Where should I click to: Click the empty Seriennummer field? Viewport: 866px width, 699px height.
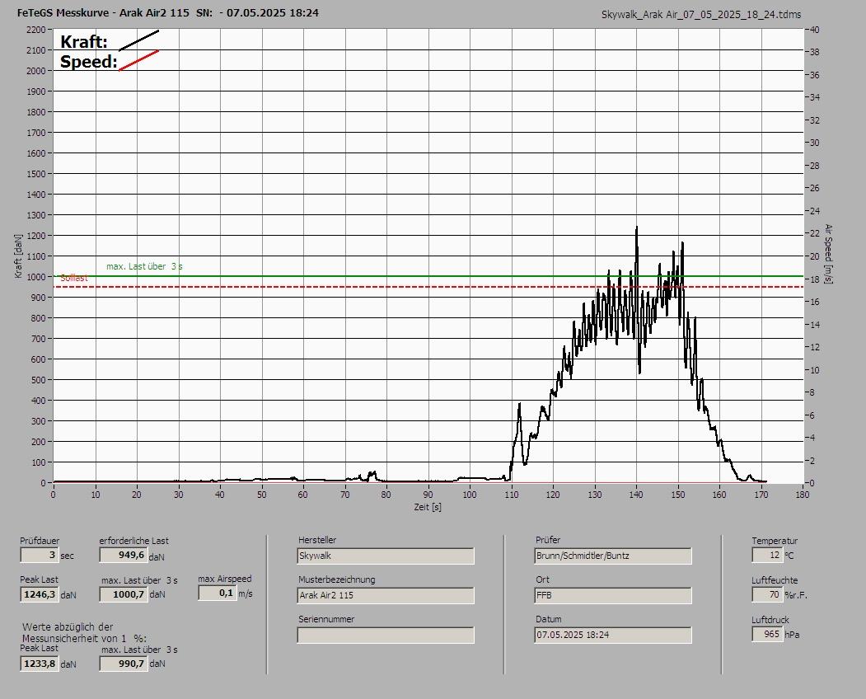coord(386,636)
